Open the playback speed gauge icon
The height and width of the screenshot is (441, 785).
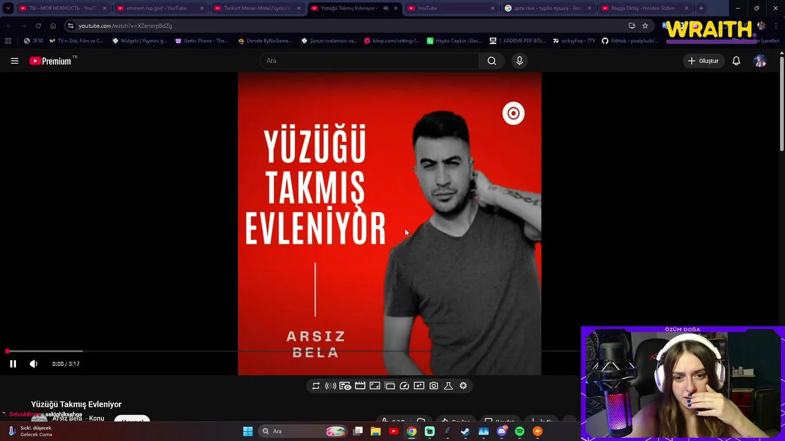tap(404, 386)
